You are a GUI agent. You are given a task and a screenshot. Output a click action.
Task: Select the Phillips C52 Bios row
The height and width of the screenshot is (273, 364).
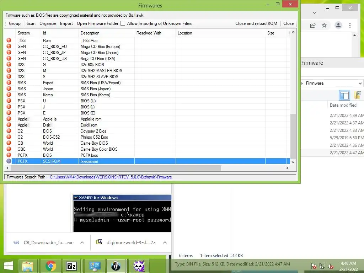click(x=147, y=137)
